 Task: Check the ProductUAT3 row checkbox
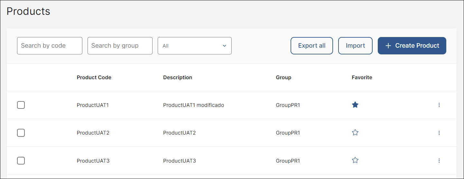tap(21, 160)
